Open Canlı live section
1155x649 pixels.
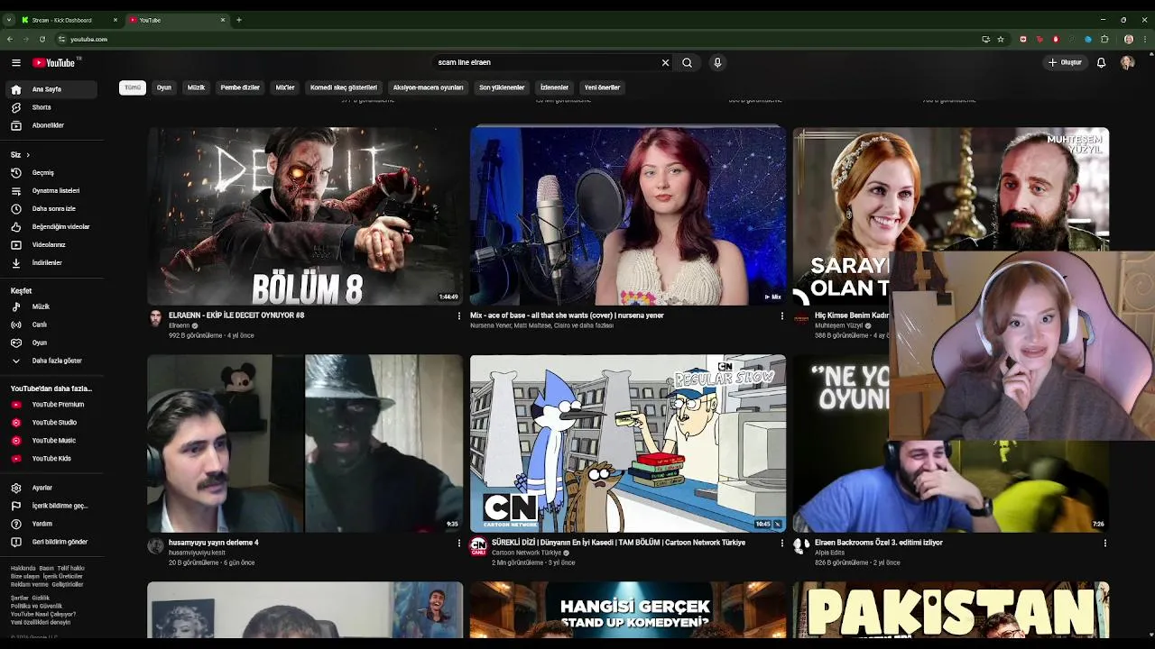tap(51, 324)
